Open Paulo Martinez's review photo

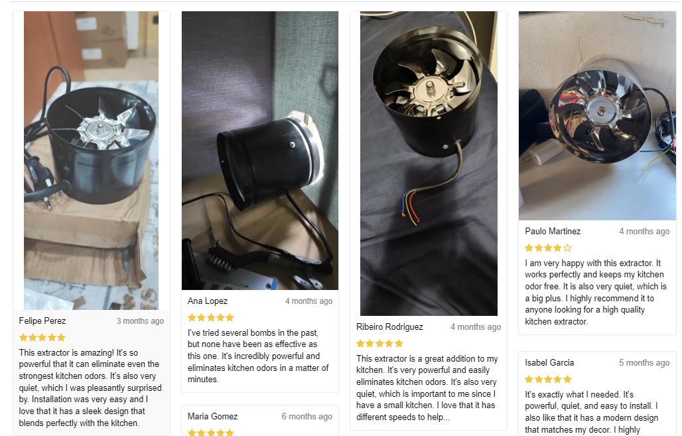click(x=597, y=115)
